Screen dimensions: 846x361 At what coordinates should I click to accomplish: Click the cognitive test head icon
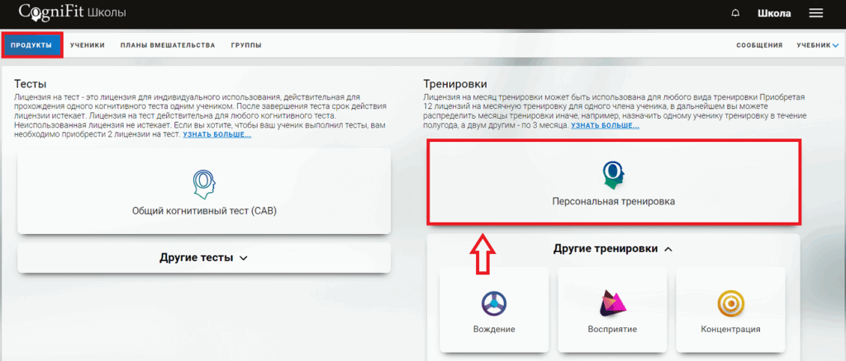(203, 182)
